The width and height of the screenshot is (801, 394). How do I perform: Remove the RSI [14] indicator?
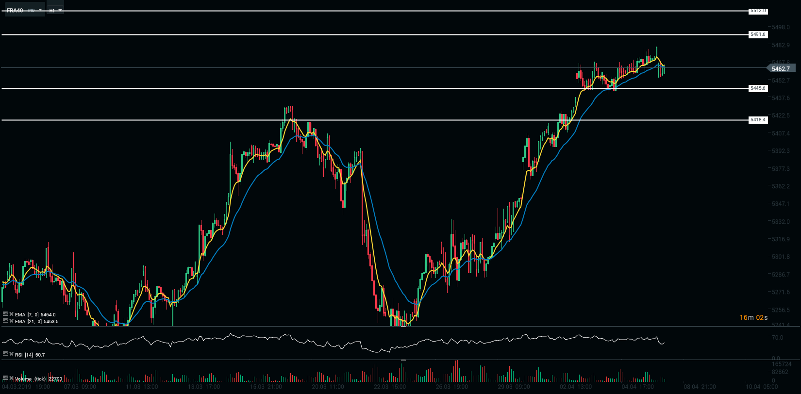point(11,354)
